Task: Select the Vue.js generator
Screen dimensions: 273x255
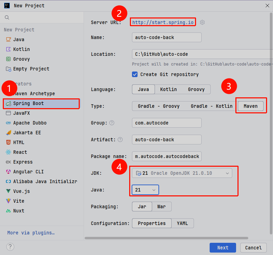Action: [x=42, y=191]
